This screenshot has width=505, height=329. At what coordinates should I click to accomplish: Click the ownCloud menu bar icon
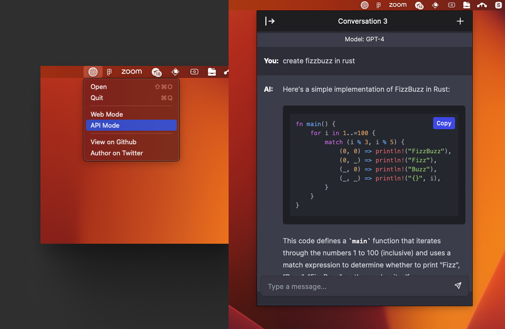482,5
